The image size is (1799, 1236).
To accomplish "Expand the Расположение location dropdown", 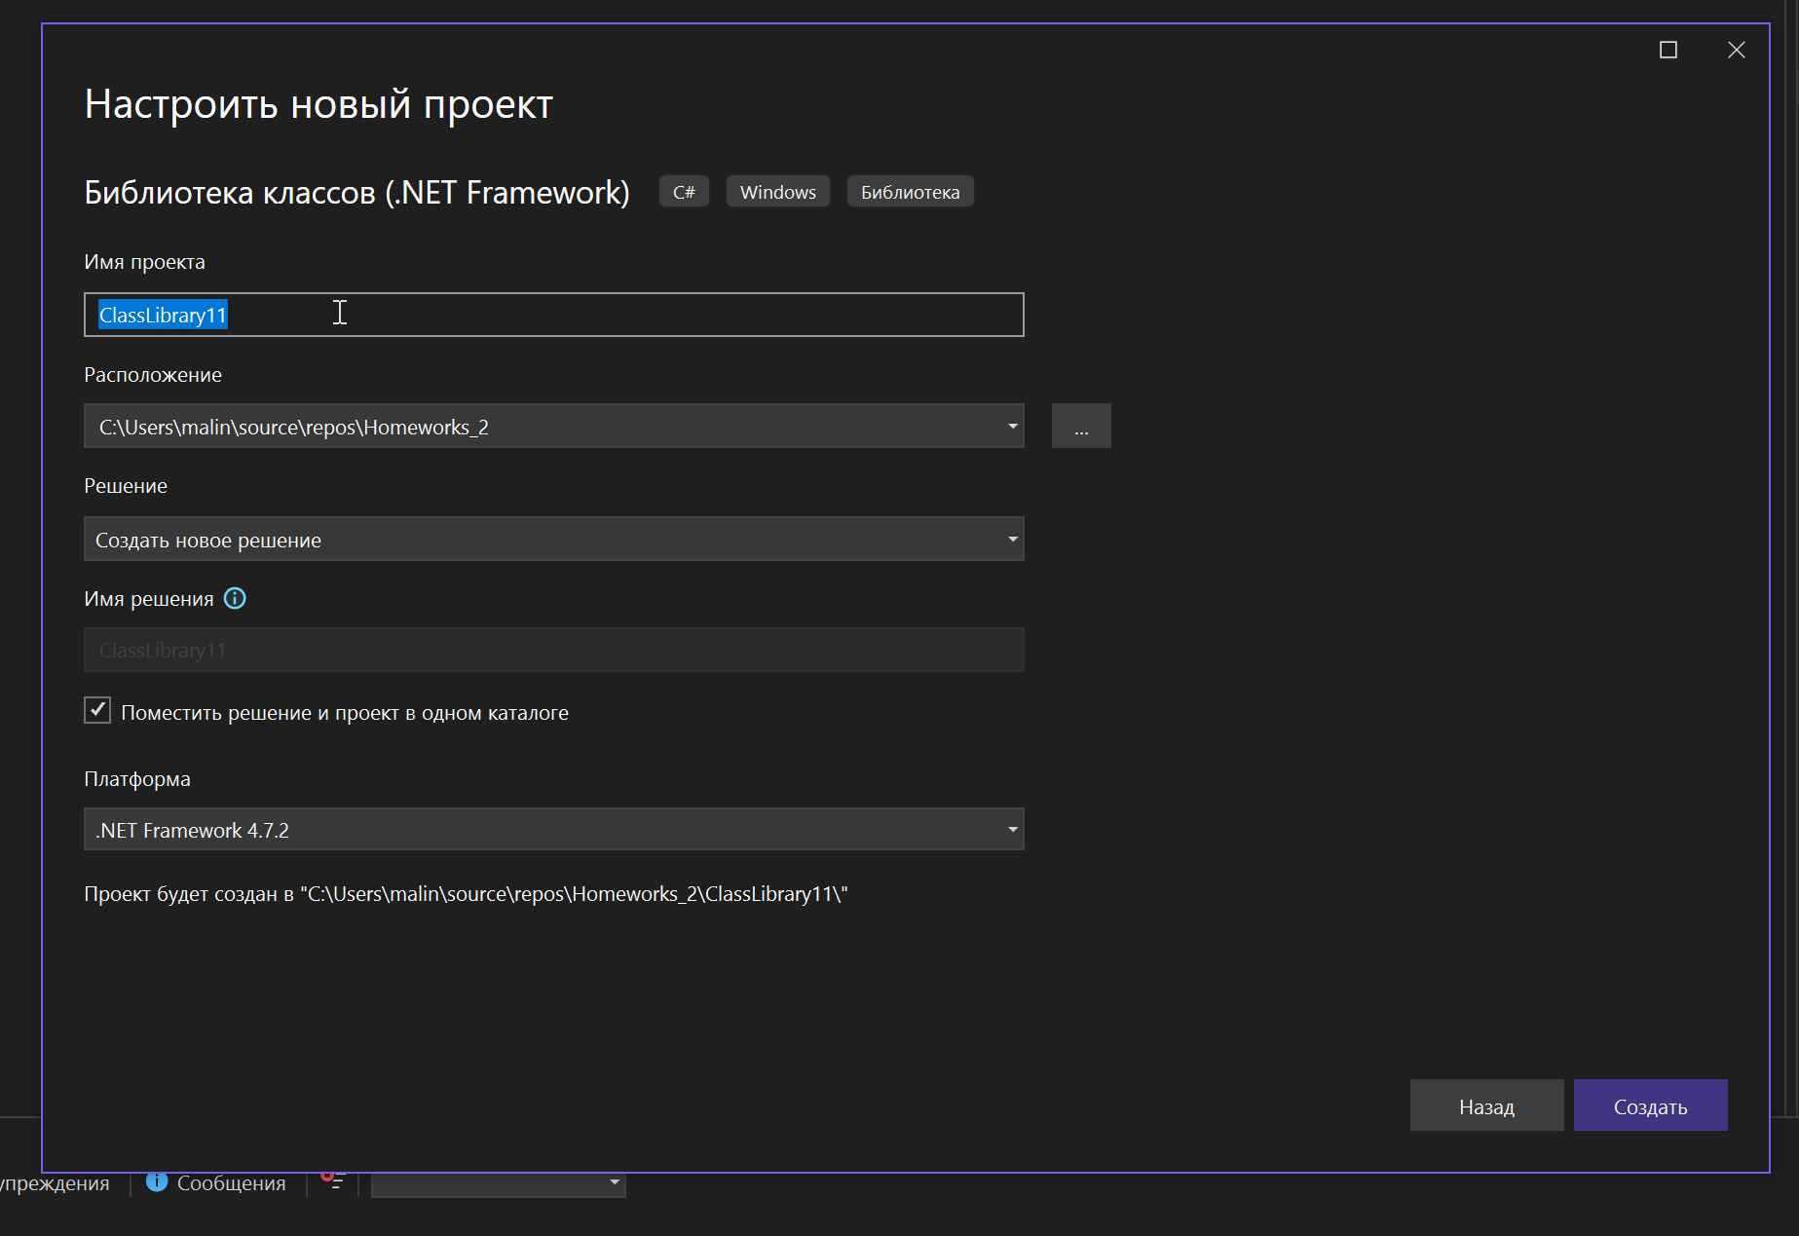I will (x=1012, y=427).
